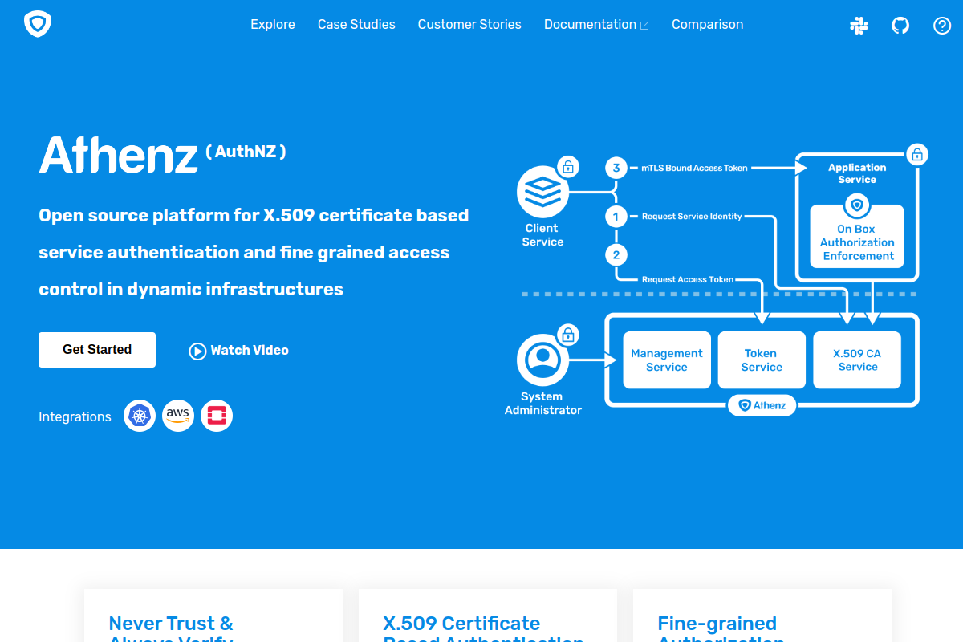963x642 pixels.
Task: Click step 3 circle in diagram
Action: pos(616,168)
